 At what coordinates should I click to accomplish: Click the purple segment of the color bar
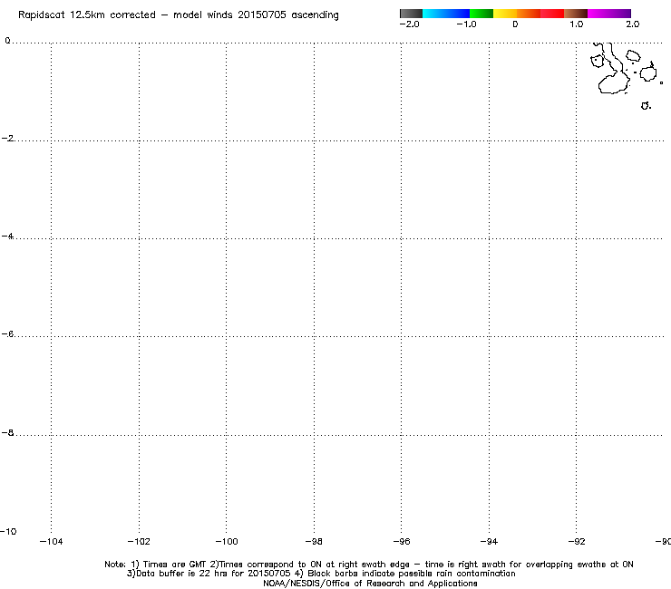pos(620,14)
